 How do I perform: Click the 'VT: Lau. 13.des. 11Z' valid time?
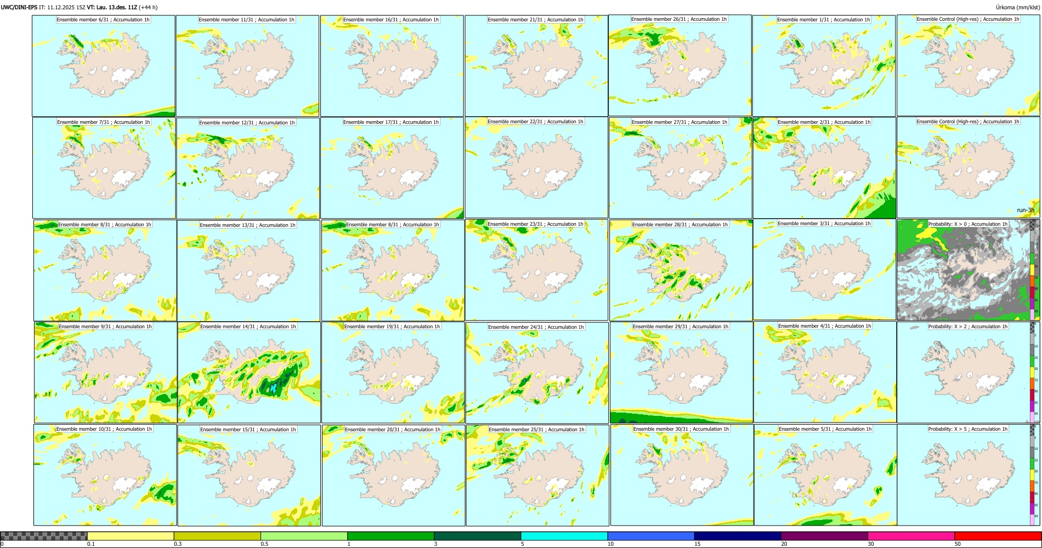(112, 7)
